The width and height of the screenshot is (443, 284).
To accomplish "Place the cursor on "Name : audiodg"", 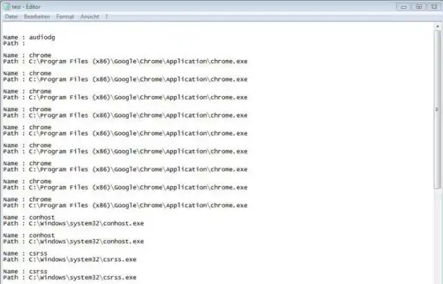I will [29, 37].
